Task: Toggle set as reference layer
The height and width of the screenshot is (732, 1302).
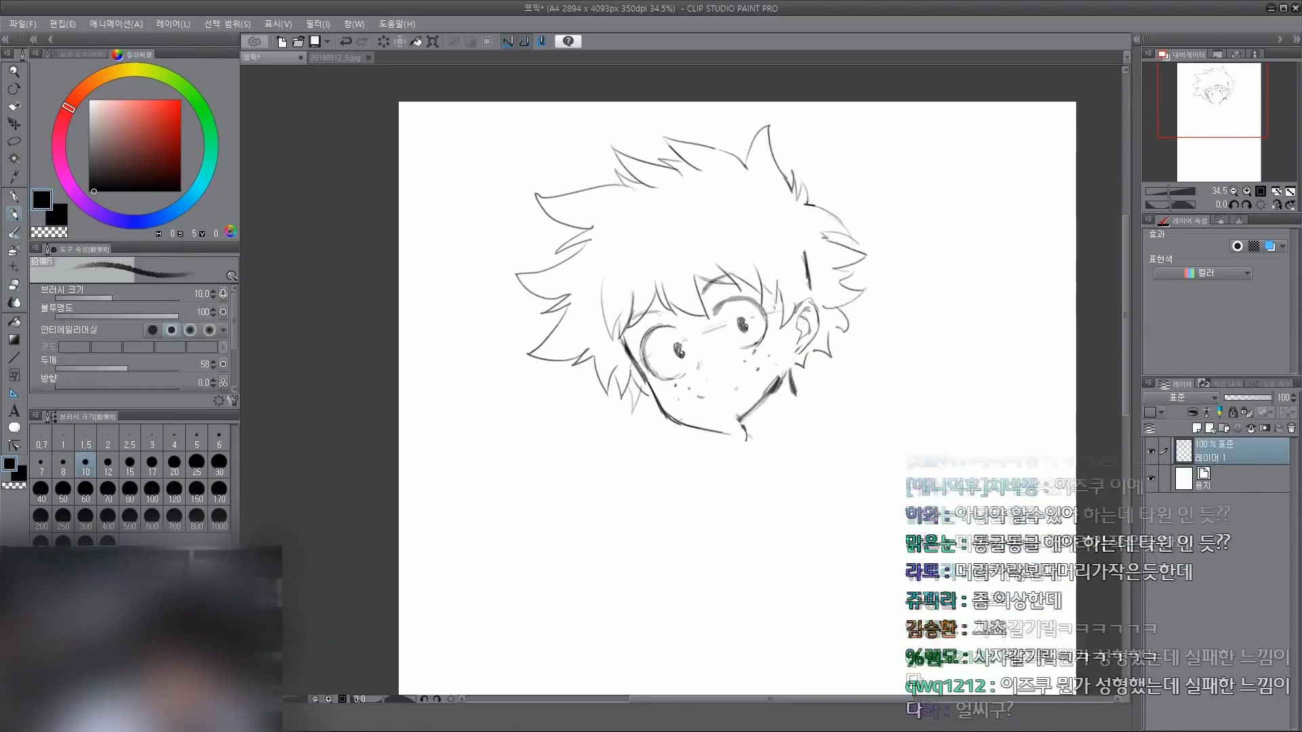Action: (x=1206, y=411)
